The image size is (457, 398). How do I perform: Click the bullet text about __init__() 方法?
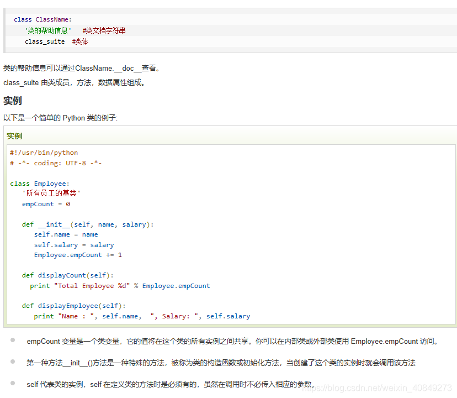[221, 363]
